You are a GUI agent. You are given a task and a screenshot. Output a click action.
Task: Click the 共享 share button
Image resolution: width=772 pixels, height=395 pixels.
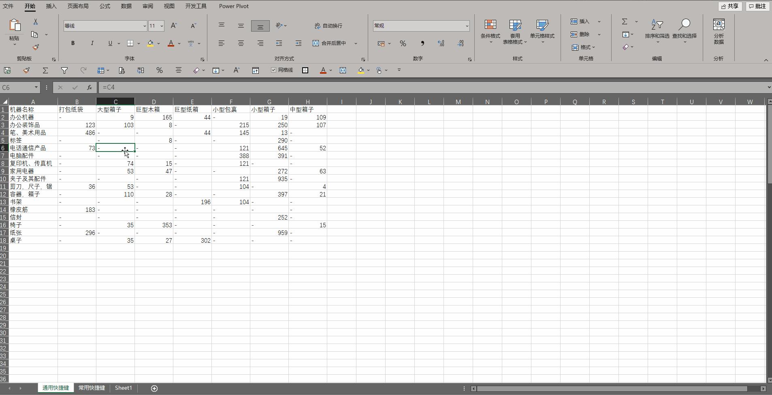tap(730, 6)
